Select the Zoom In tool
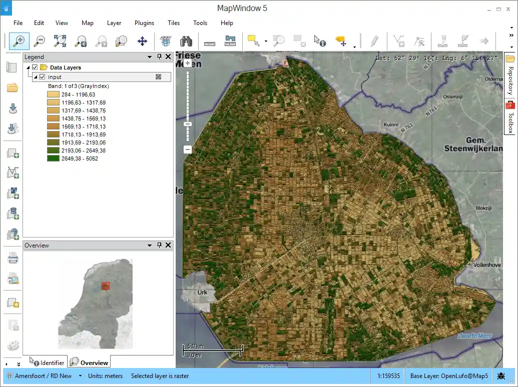518x387 pixels. (x=19, y=41)
